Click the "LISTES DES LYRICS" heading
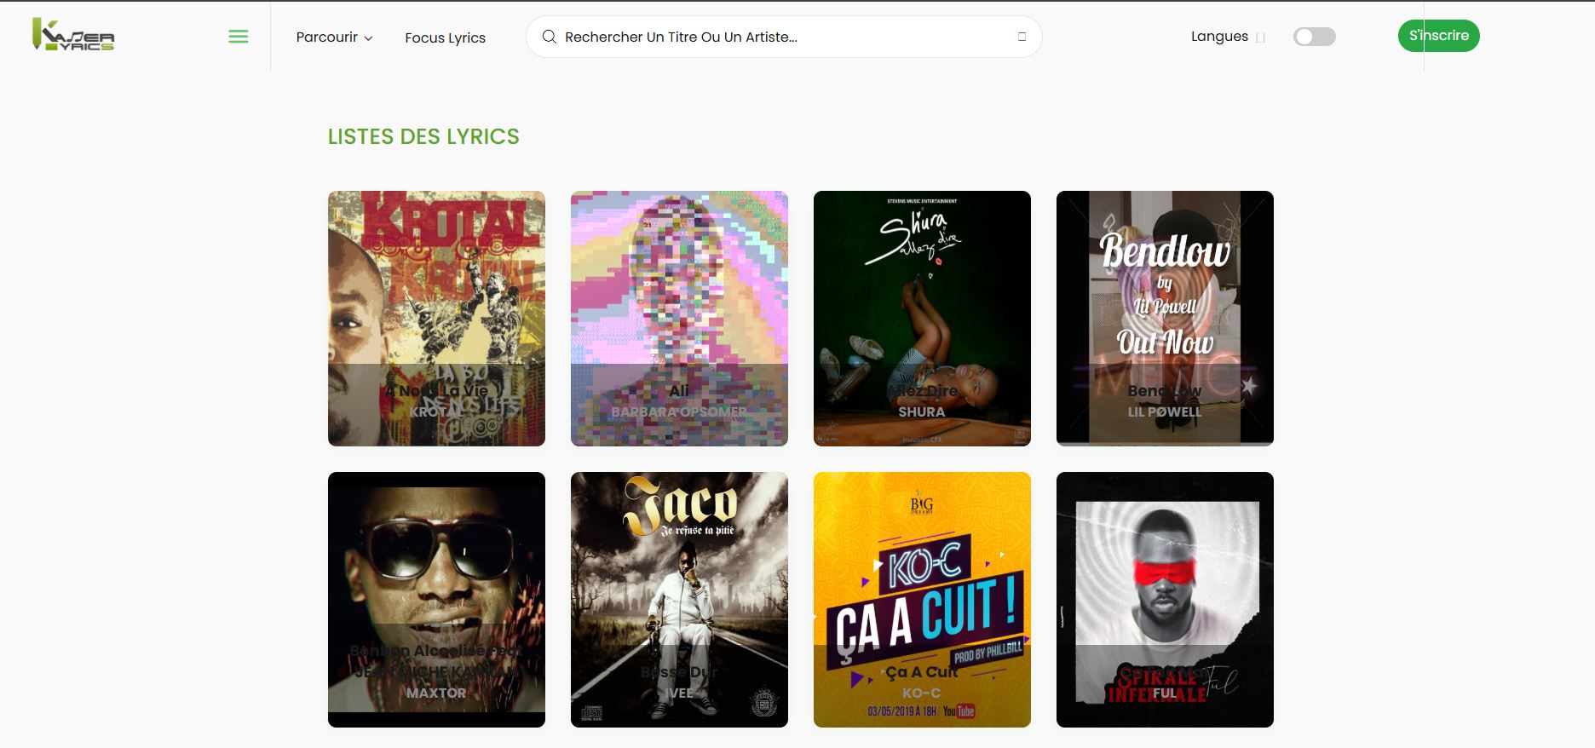This screenshot has width=1595, height=748. pyautogui.click(x=423, y=136)
